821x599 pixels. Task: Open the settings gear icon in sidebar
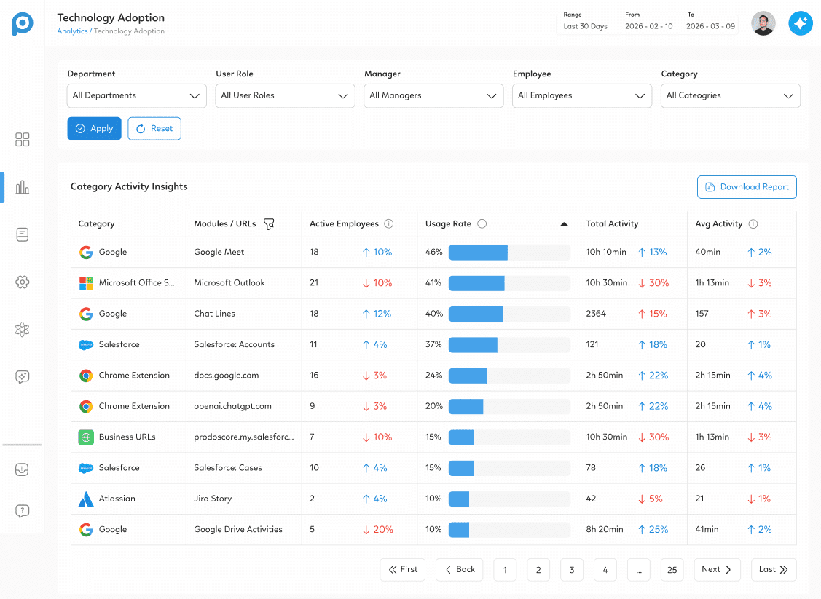[23, 282]
